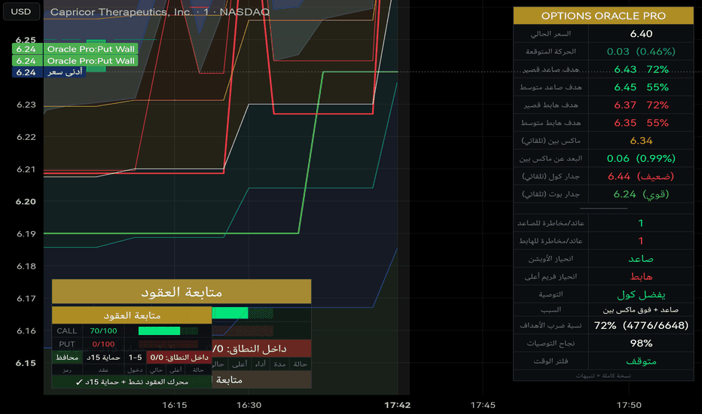This screenshot has height=414, width=702.
Task: Click the max pain value 6.34
Action: click(641, 141)
